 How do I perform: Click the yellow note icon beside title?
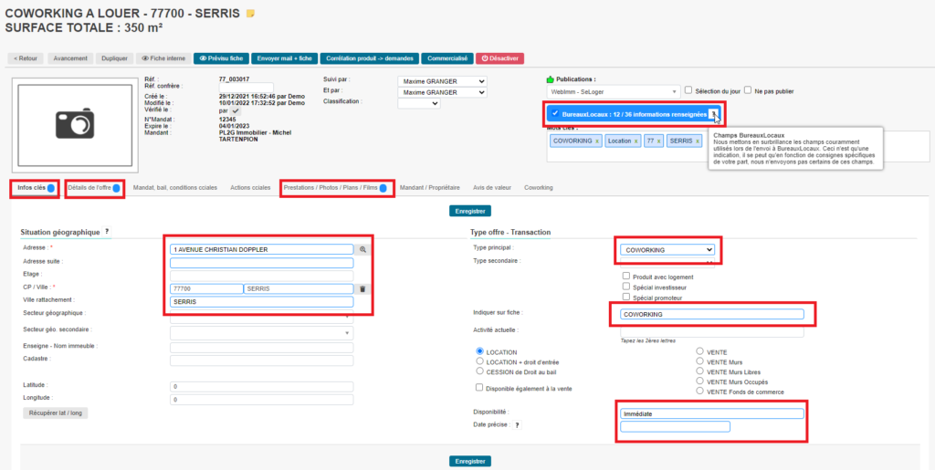[x=250, y=14]
